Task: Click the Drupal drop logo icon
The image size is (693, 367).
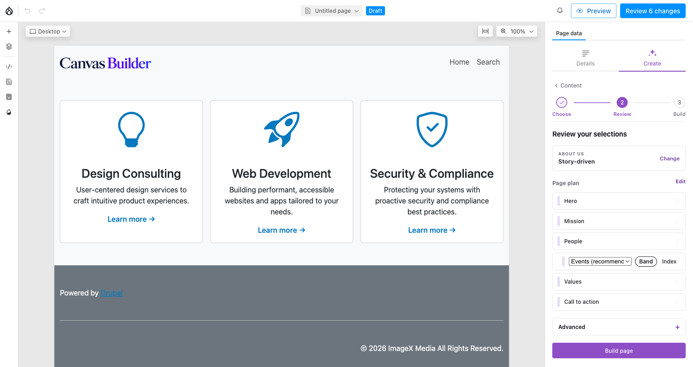Action: pyautogui.click(x=9, y=11)
